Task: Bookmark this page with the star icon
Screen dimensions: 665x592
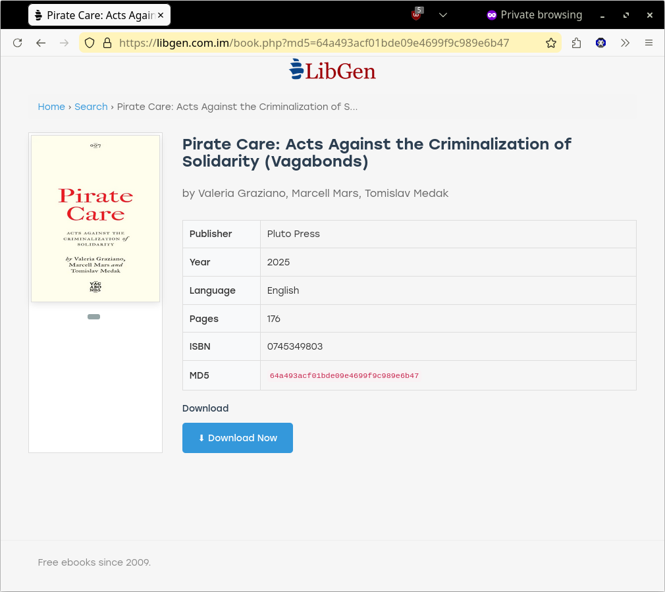Action: pyautogui.click(x=551, y=43)
